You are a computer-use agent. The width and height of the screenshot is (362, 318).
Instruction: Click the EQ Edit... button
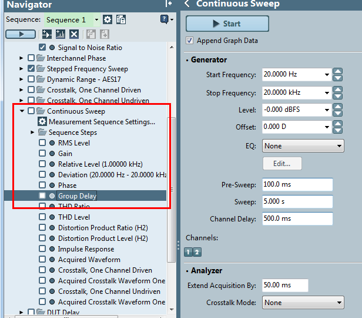pos(282,164)
